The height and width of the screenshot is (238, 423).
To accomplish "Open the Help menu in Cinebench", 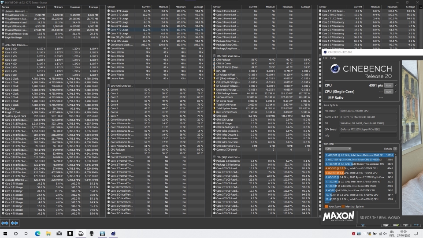I will point(333,58).
